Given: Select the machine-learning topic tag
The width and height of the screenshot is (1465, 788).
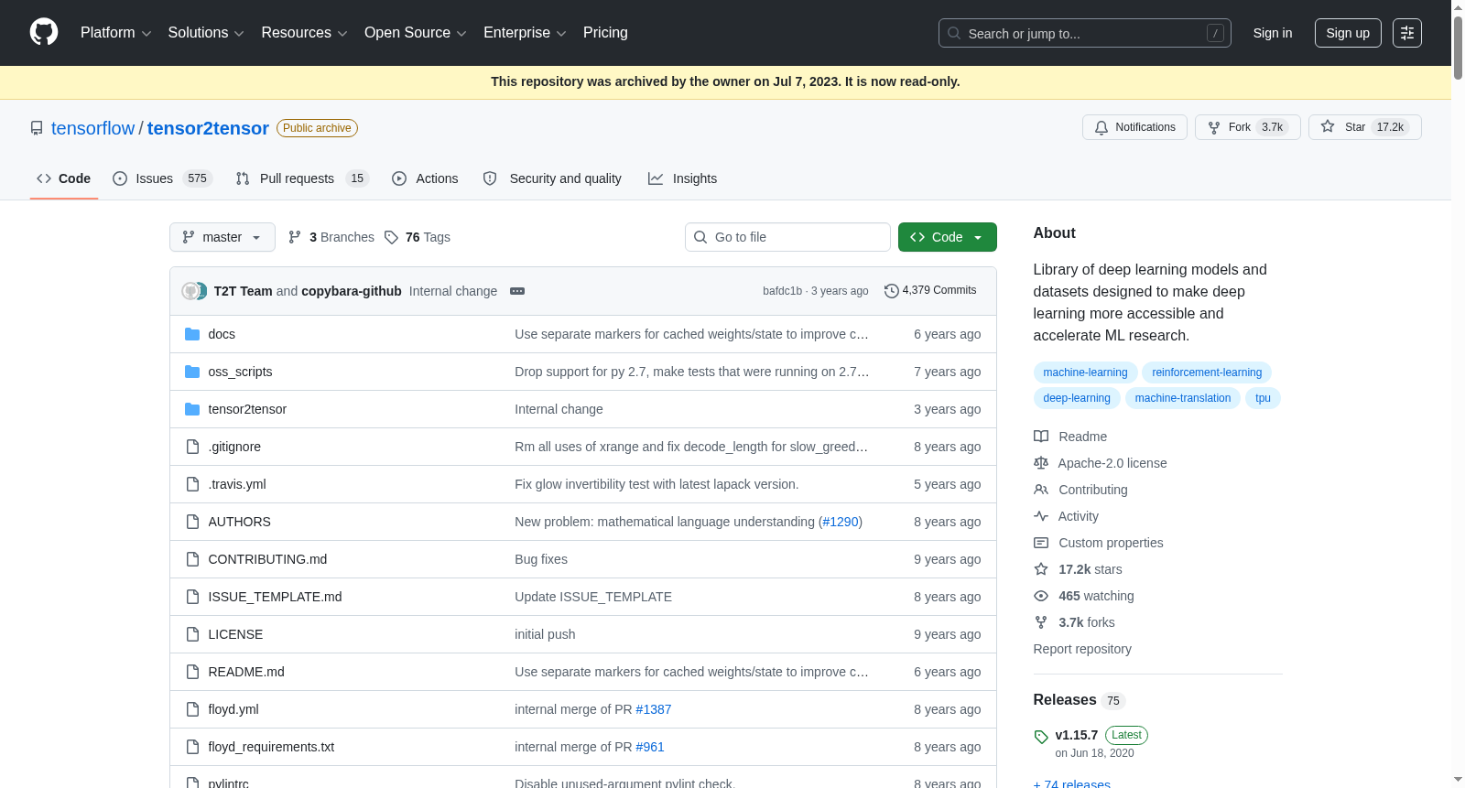Looking at the screenshot, I should [x=1085, y=372].
